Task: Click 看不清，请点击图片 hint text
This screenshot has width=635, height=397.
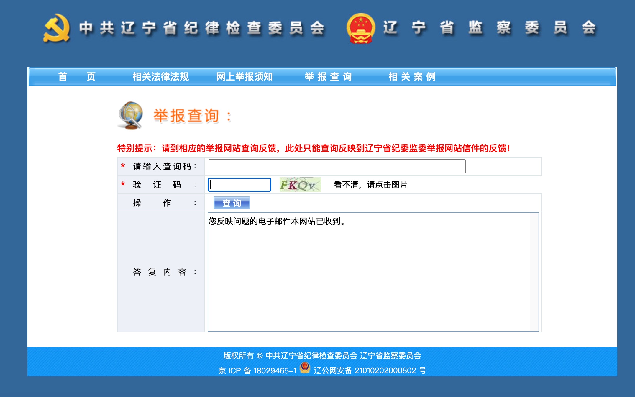Action: tap(370, 185)
